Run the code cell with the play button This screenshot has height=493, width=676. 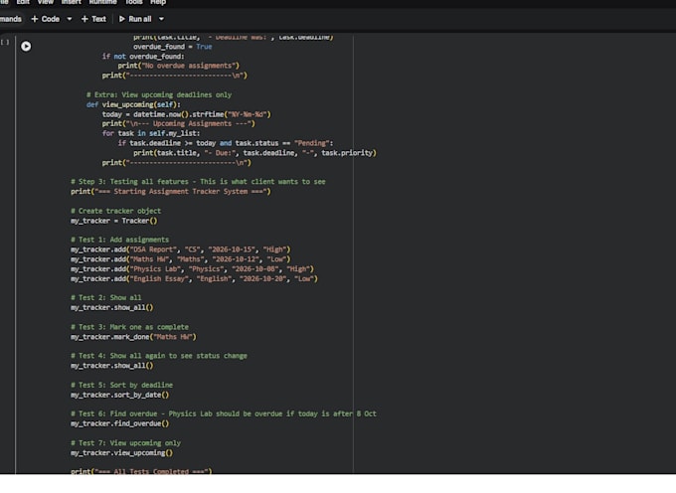pyautogui.click(x=26, y=46)
